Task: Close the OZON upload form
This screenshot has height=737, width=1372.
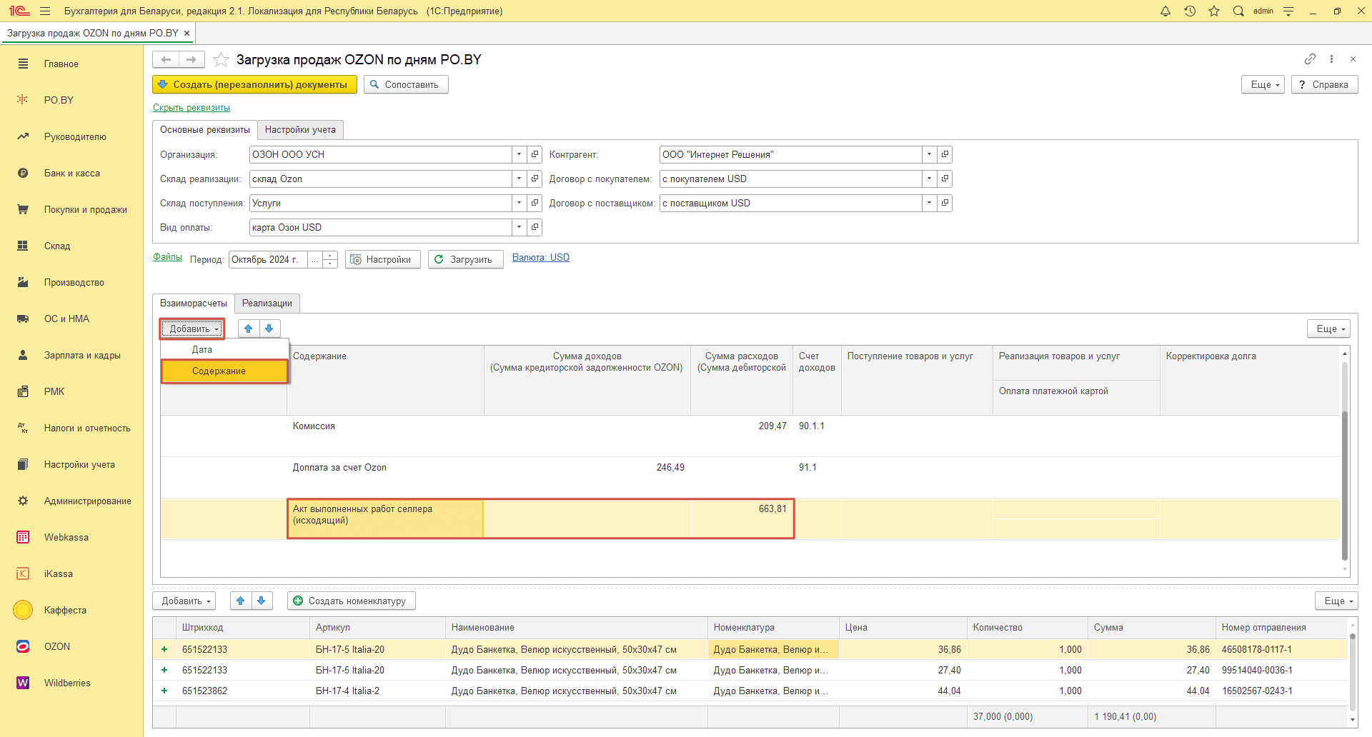Action: [1353, 59]
